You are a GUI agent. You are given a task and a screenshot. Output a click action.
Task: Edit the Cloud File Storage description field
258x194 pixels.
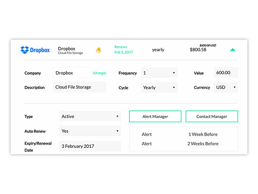79,87
